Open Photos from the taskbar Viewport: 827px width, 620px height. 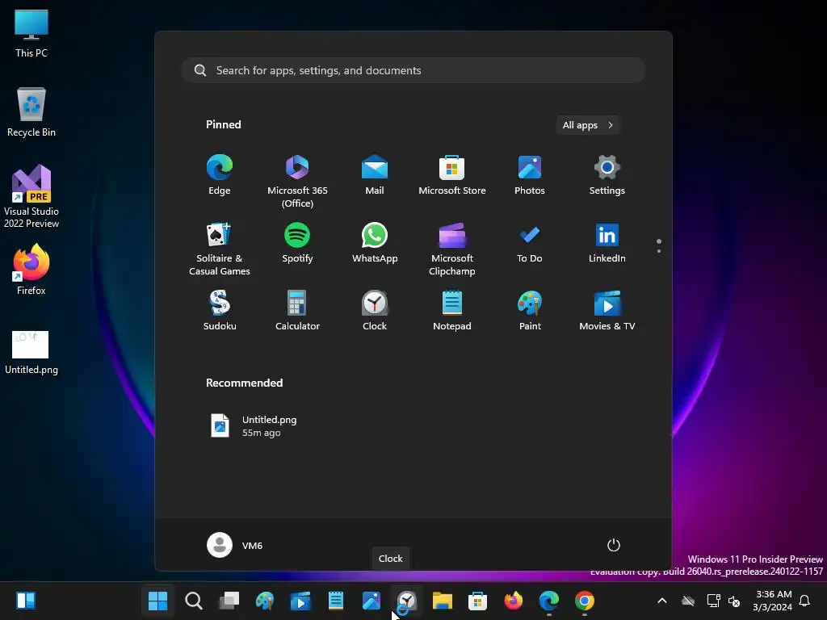coord(372,601)
